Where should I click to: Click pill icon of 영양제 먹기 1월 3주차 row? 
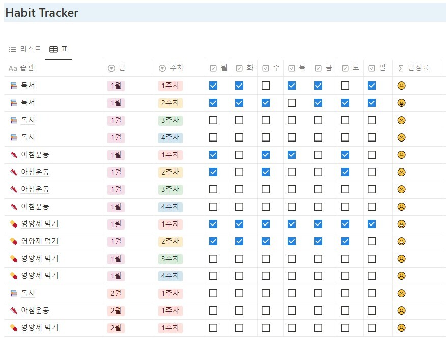click(x=14, y=259)
